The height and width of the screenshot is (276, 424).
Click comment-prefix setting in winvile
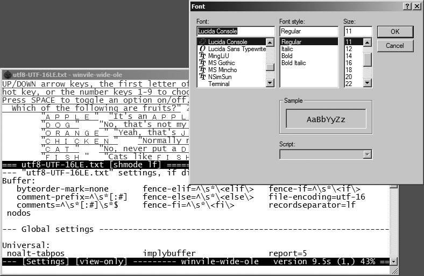(x=72, y=197)
